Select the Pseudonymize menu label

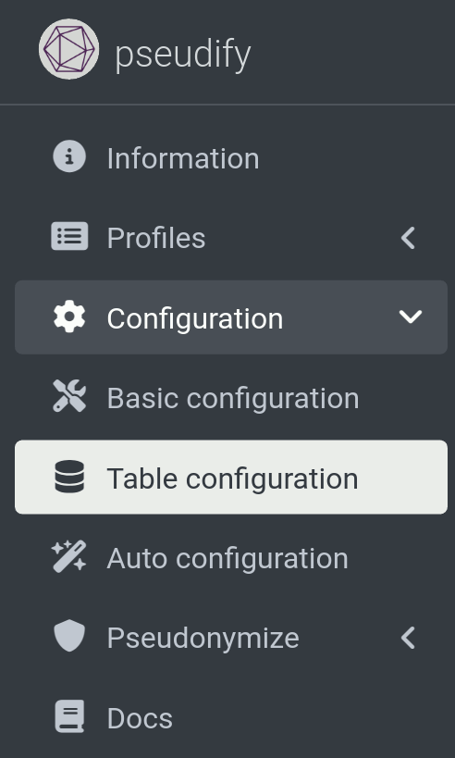[203, 638]
